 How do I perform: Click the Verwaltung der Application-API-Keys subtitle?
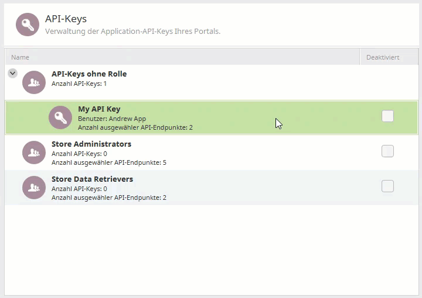(x=132, y=31)
